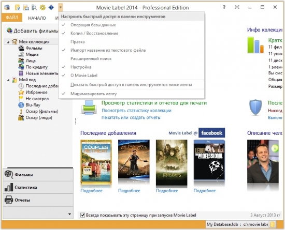This screenshot has width=285, height=230.
Task: Click the Добавить фильмы heading
Action: [36, 31]
